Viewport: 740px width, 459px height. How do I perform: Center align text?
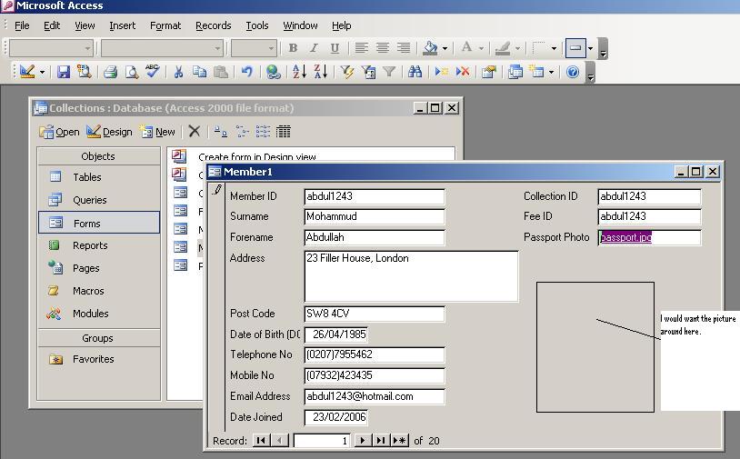tap(383, 47)
